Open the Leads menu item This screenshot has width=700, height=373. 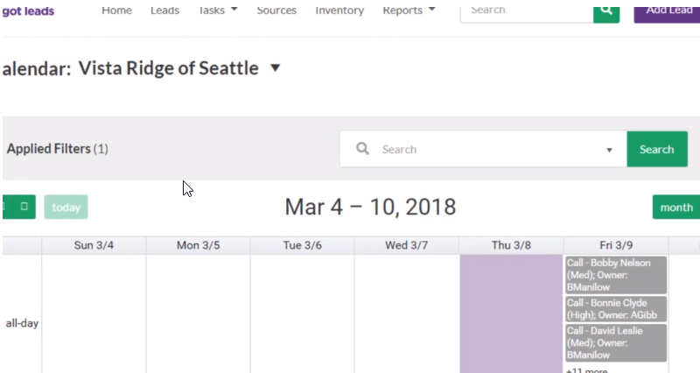pyautogui.click(x=164, y=11)
